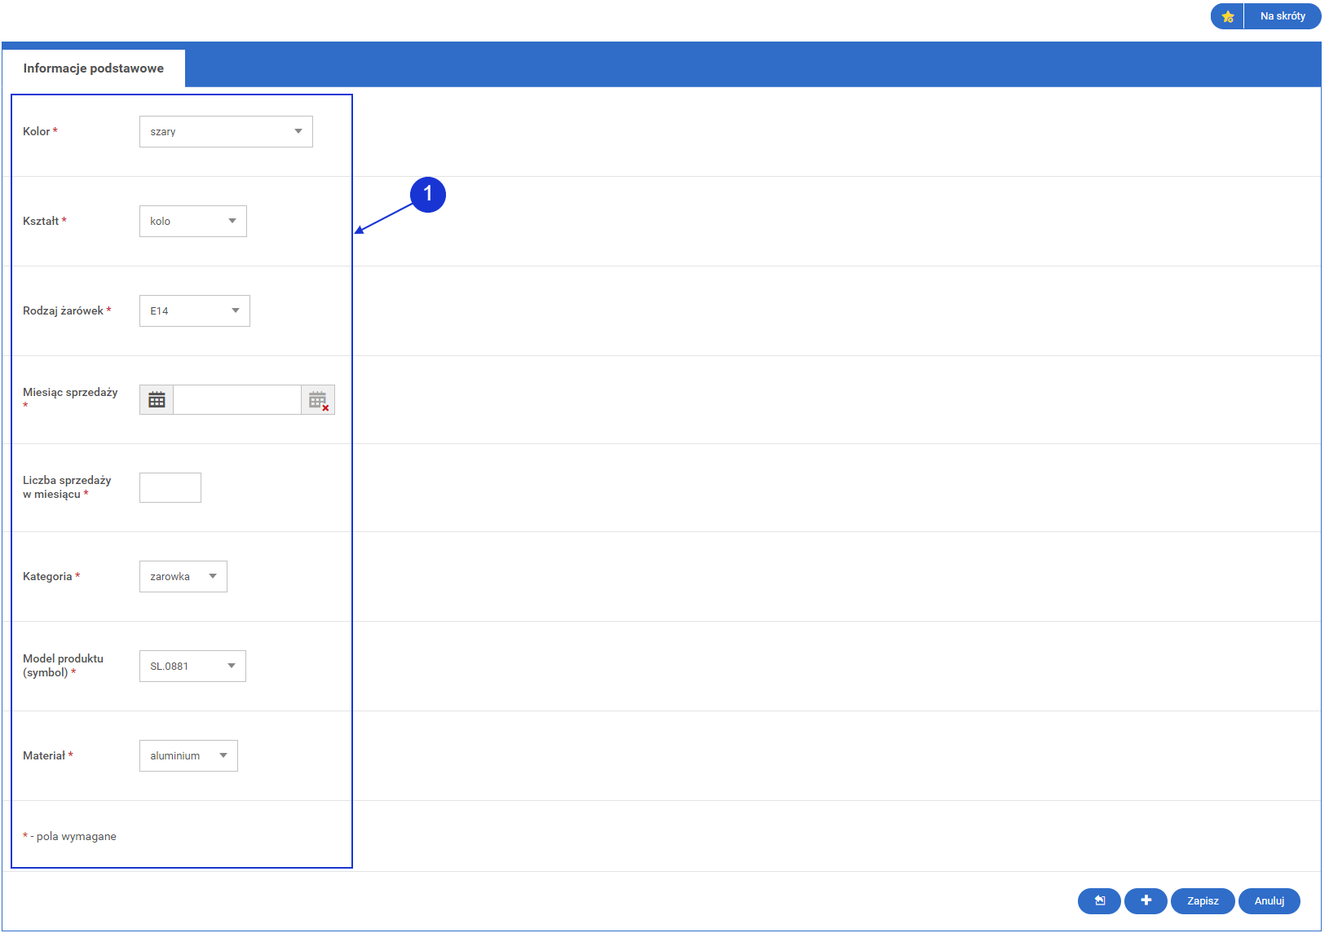The height and width of the screenshot is (933, 1329).
Task: Click the star icon in Na skróty
Action: pyautogui.click(x=1227, y=16)
